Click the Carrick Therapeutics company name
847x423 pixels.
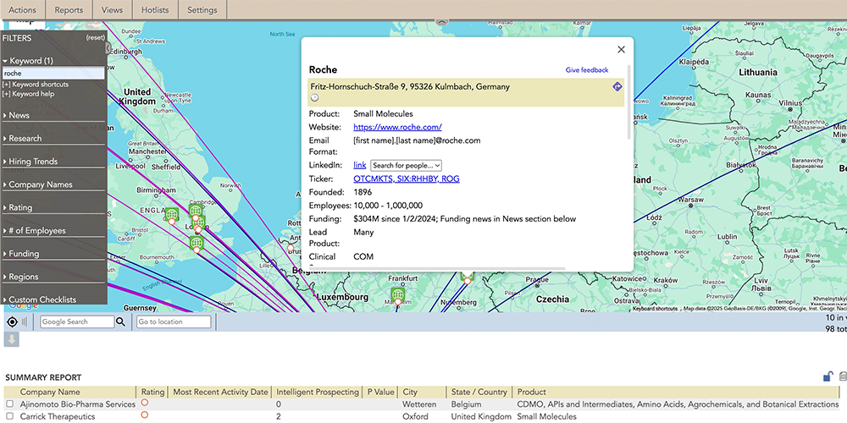[x=58, y=416]
